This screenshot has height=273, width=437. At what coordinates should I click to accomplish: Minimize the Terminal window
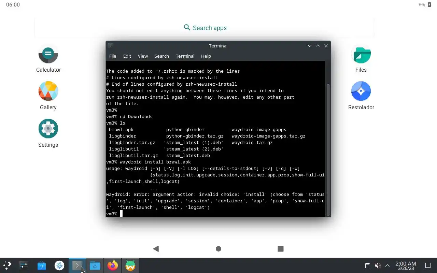point(310,46)
